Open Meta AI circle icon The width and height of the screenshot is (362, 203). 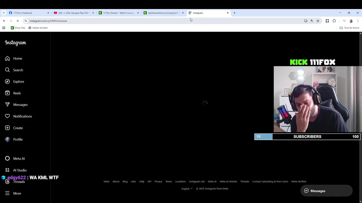pyautogui.click(x=7, y=158)
